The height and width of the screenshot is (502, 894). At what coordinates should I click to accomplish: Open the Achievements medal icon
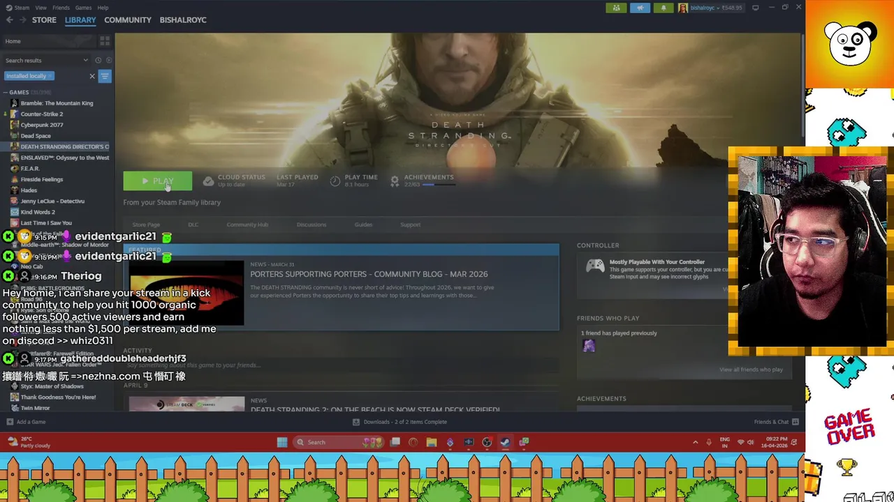(x=395, y=181)
